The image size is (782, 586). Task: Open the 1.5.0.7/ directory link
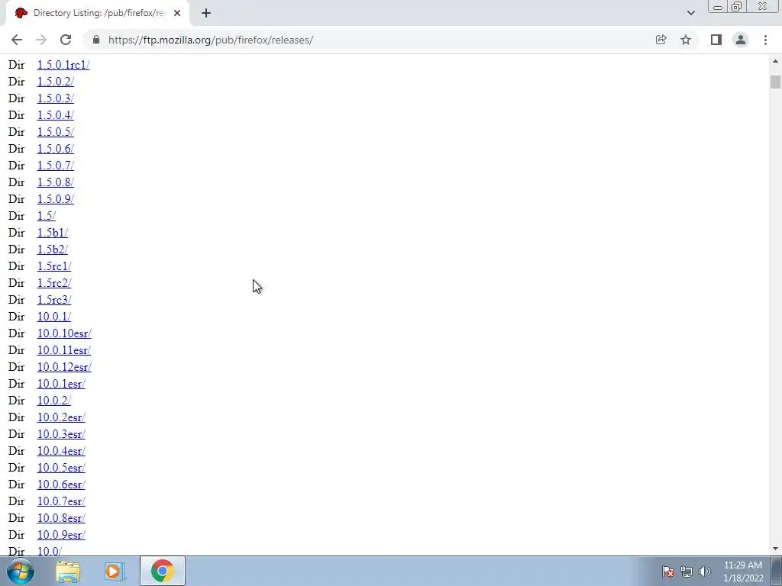coord(55,166)
